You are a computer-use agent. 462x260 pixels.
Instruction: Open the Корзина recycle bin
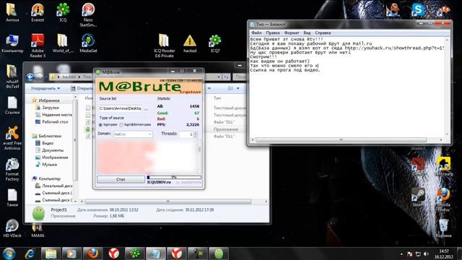pyautogui.click(x=443, y=228)
